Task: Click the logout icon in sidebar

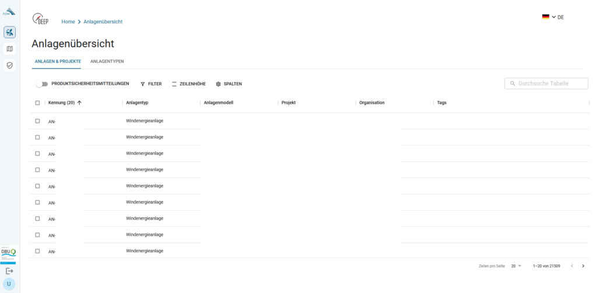Action: click(9, 271)
